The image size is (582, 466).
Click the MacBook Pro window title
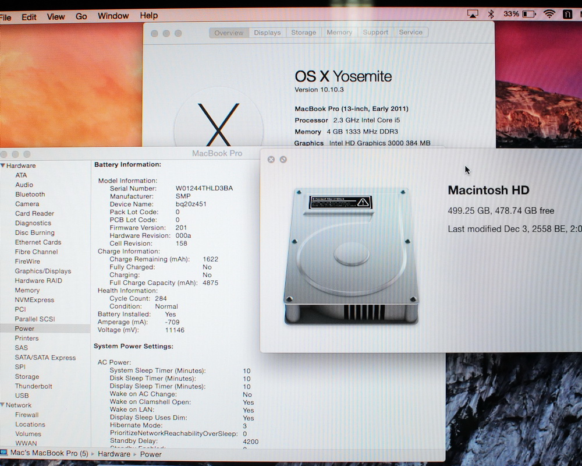pyautogui.click(x=217, y=153)
